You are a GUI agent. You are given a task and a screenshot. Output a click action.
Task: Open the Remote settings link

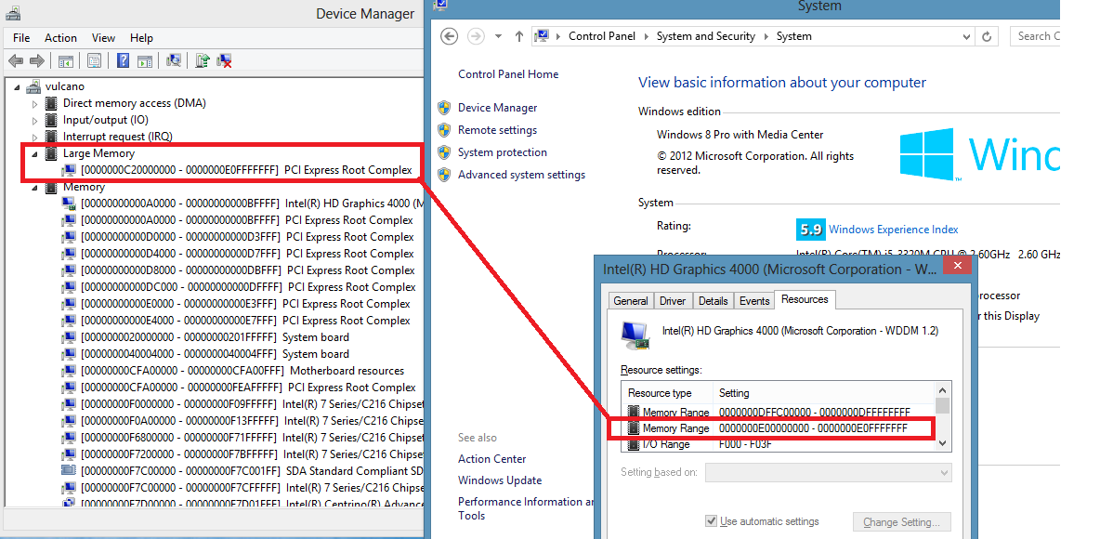(497, 130)
